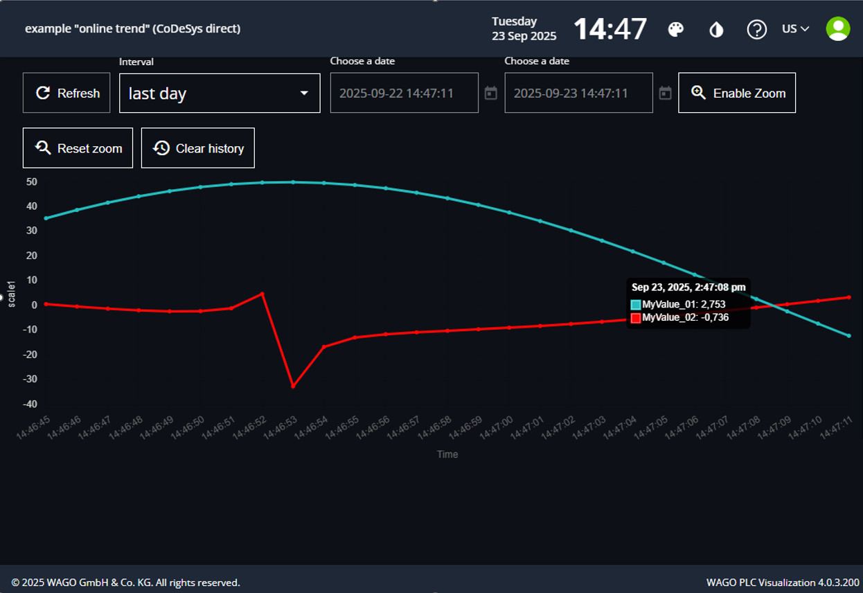Open the help question mark icon
Viewport: 863px width, 593px height.
[x=756, y=29]
